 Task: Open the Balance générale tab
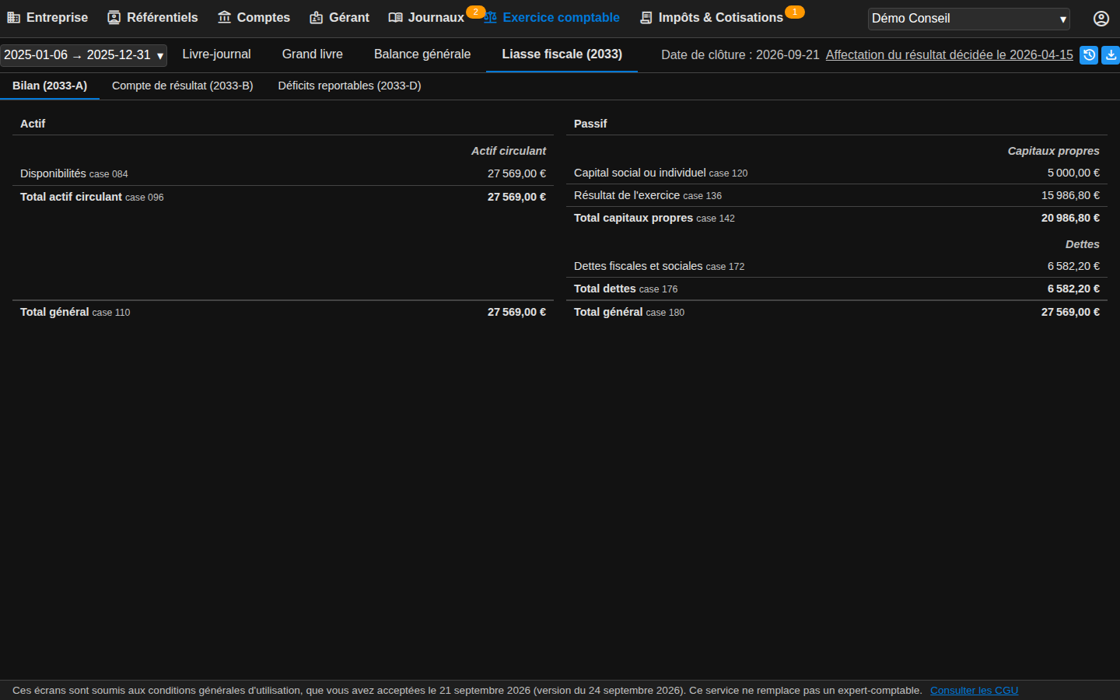pyautogui.click(x=422, y=54)
